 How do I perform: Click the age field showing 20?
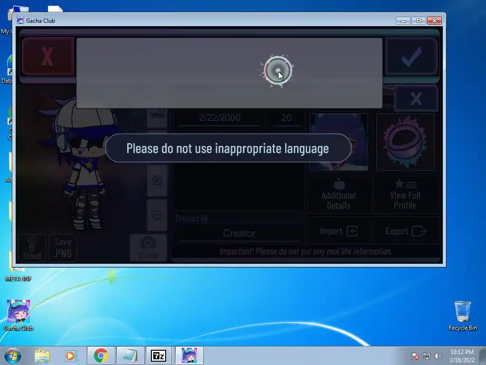[x=286, y=118]
